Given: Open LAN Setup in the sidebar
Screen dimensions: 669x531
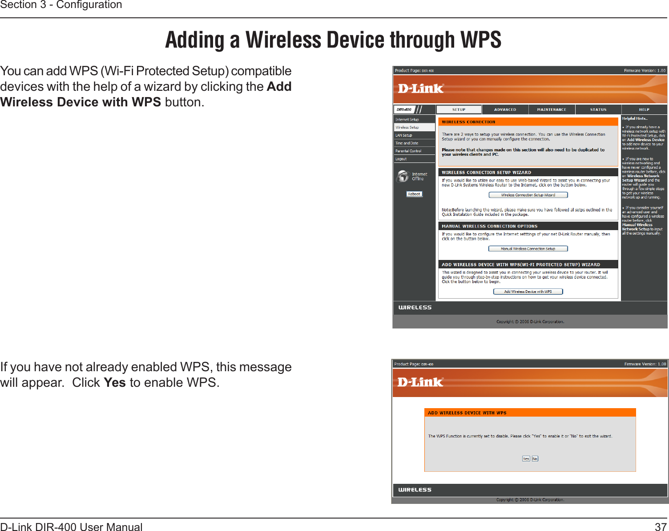Looking at the screenshot, I should tap(414, 135).
